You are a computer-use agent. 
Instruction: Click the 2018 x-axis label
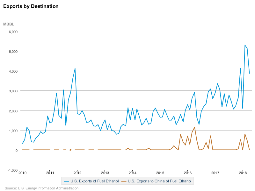pos(243,173)
